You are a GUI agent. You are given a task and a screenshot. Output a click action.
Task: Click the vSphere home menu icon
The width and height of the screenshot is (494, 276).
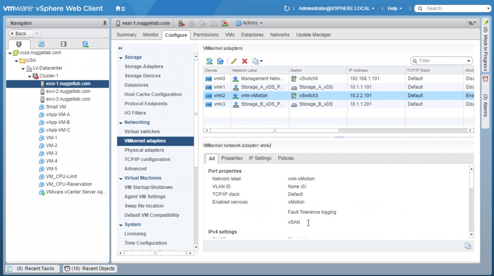pos(120,9)
